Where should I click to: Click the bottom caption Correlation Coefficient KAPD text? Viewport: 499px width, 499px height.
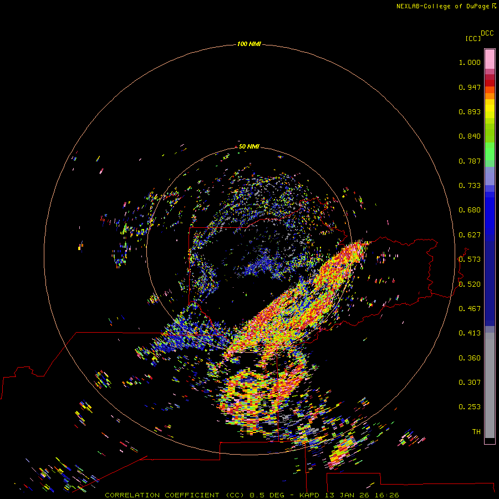point(252,495)
